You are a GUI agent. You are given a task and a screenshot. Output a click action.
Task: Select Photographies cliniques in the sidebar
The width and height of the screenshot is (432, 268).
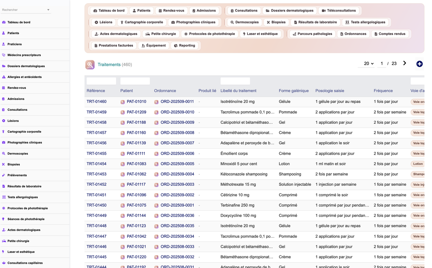35,142
